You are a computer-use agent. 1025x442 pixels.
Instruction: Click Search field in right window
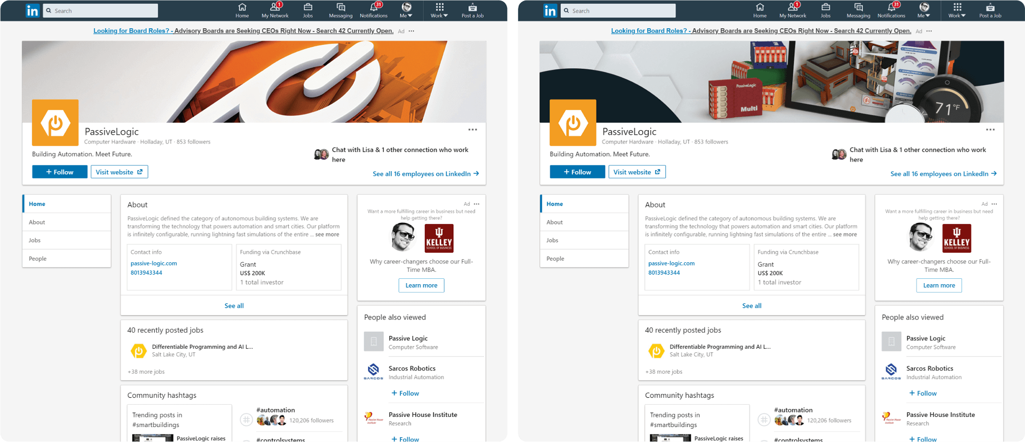618,11
